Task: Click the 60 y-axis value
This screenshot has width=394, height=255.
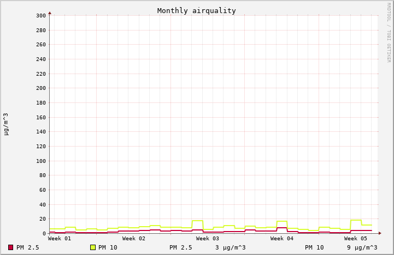Action: [x=43, y=190]
